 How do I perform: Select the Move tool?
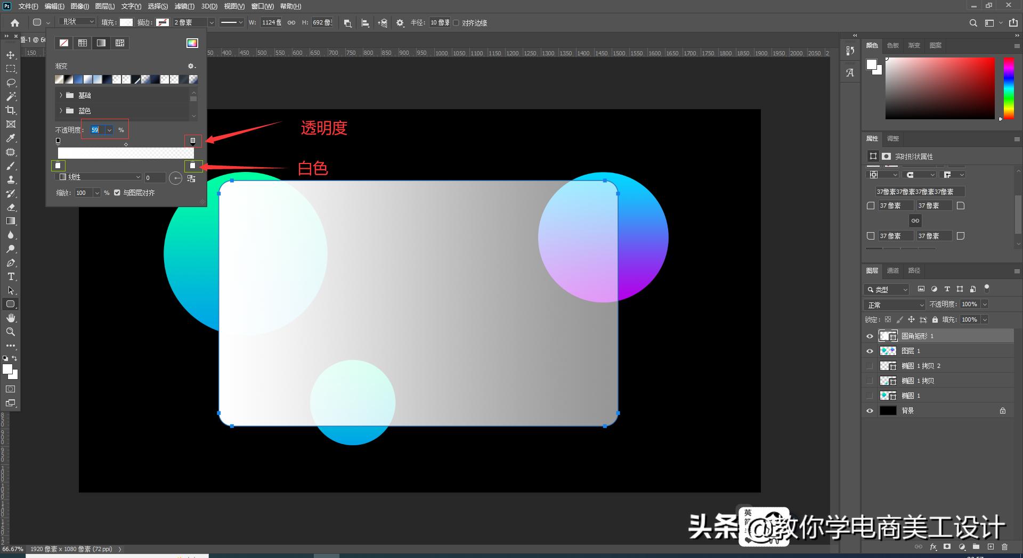pyautogui.click(x=11, y=55)
